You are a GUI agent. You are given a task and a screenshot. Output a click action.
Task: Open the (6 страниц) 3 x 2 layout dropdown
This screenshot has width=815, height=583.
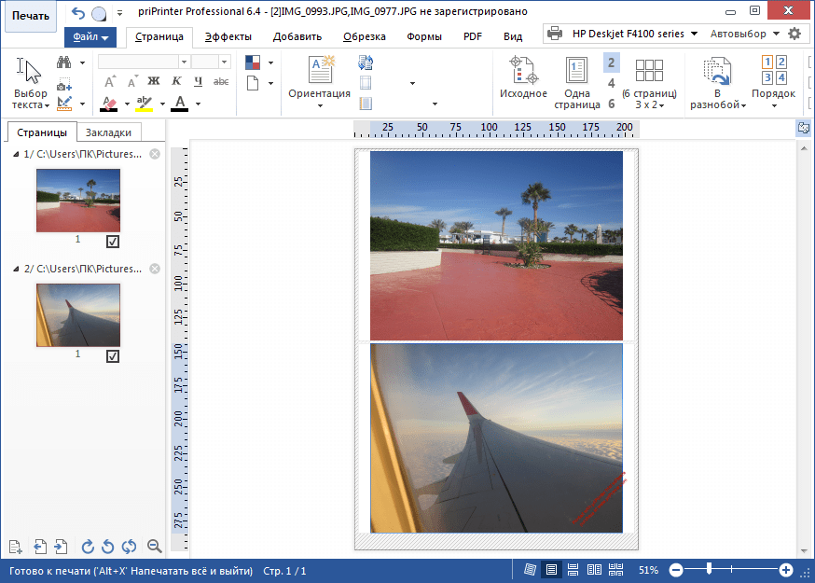click(649, 83)
